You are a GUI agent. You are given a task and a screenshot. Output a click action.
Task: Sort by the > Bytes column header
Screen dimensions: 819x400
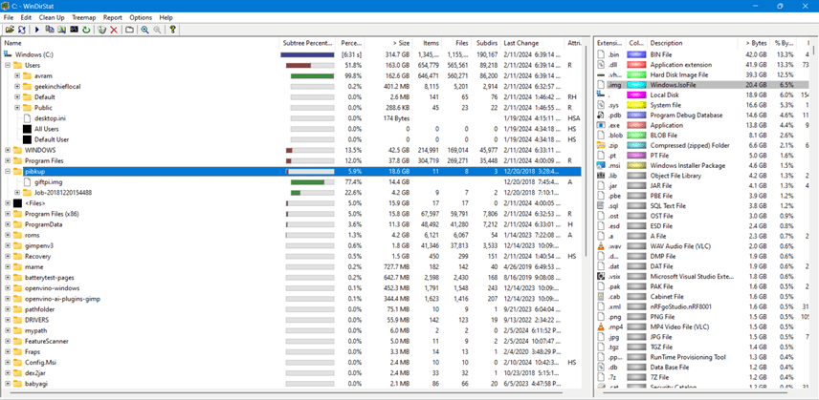pos(754,43)
